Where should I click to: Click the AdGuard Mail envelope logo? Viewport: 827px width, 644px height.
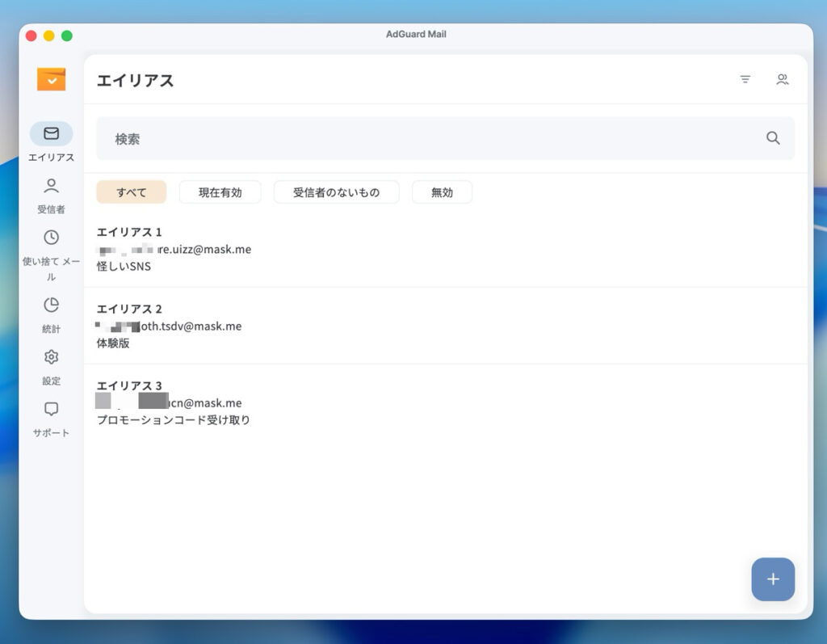[x=51, y=79]
